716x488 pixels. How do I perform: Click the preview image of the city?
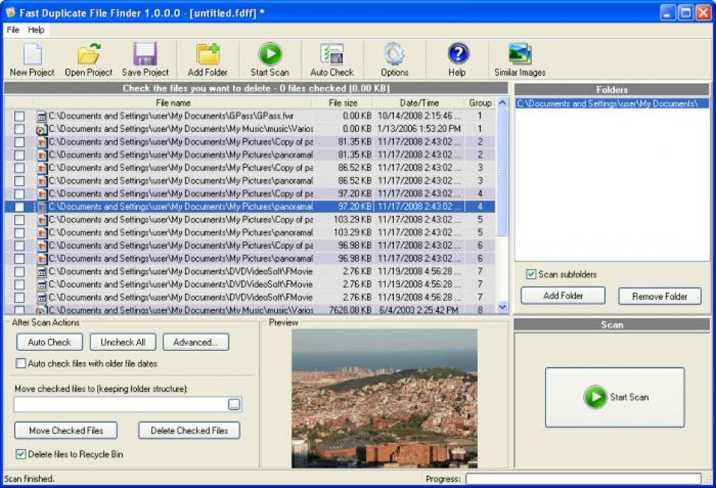click(385, 398)
